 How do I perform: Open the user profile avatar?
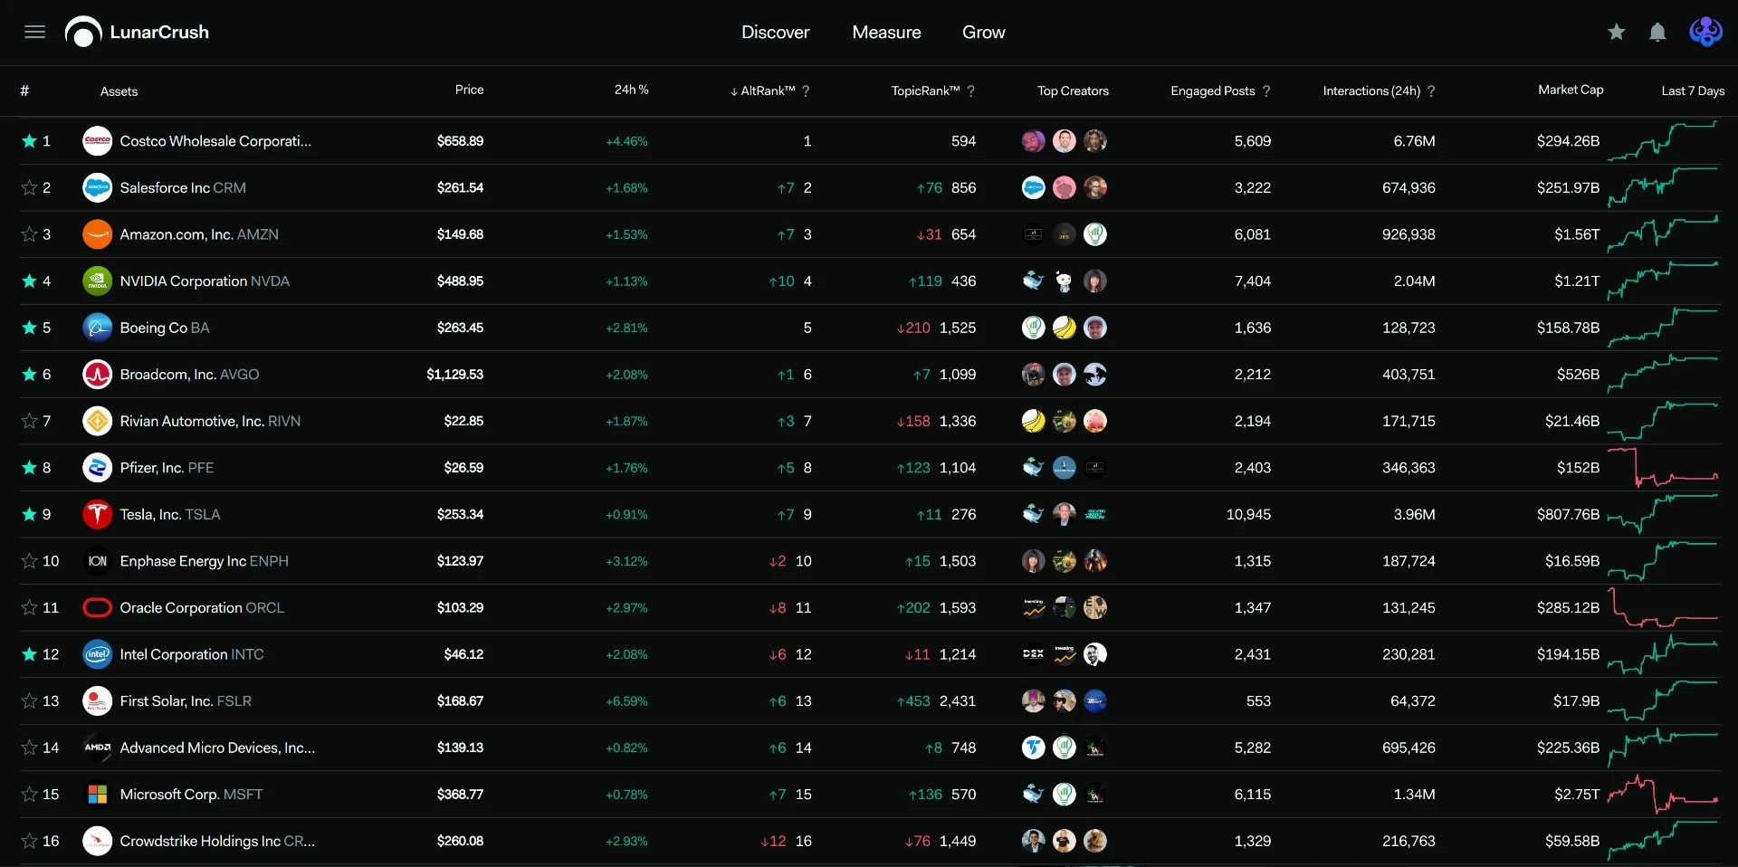(x=1705, y=32)
